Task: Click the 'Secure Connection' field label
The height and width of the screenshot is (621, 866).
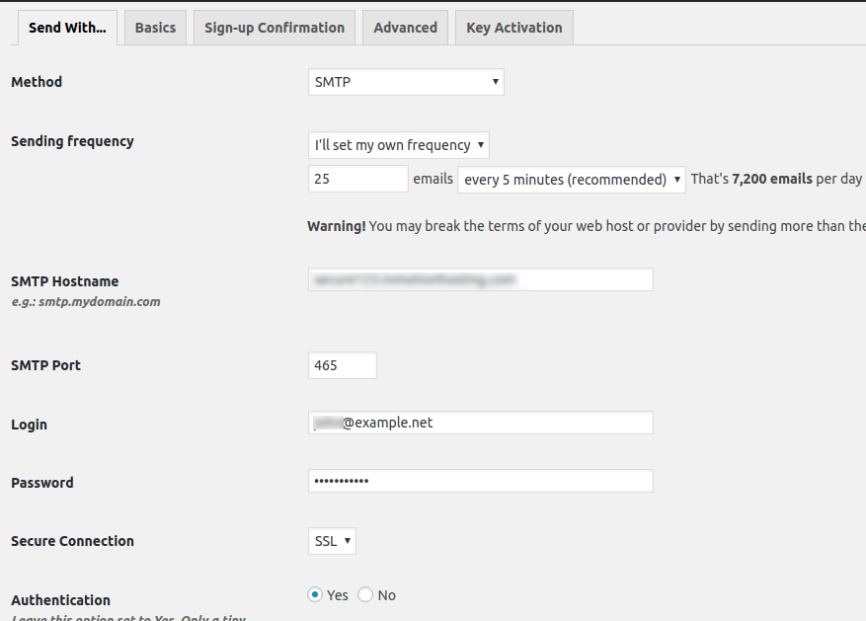Action: tap(72, 541)
